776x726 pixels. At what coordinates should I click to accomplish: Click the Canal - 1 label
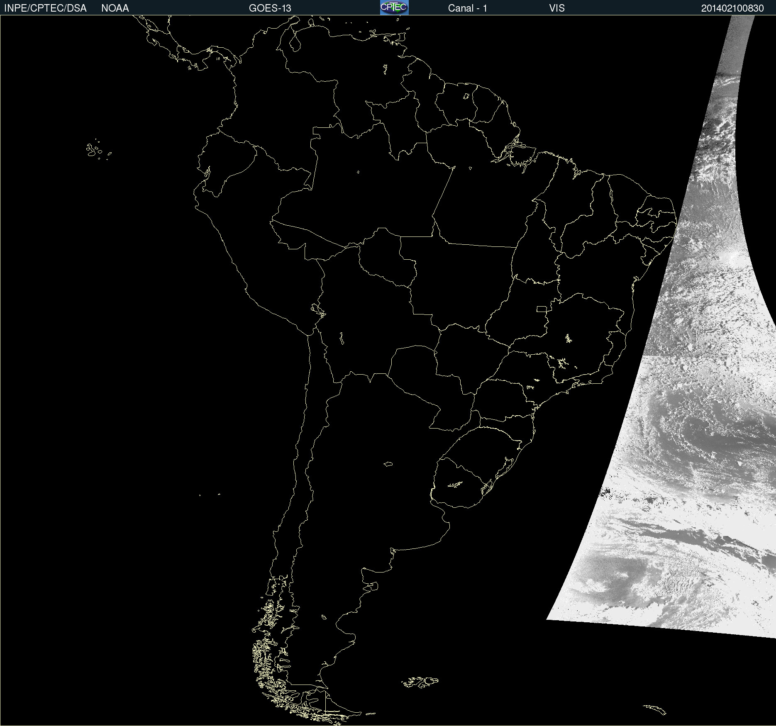(x=467, y=8)
